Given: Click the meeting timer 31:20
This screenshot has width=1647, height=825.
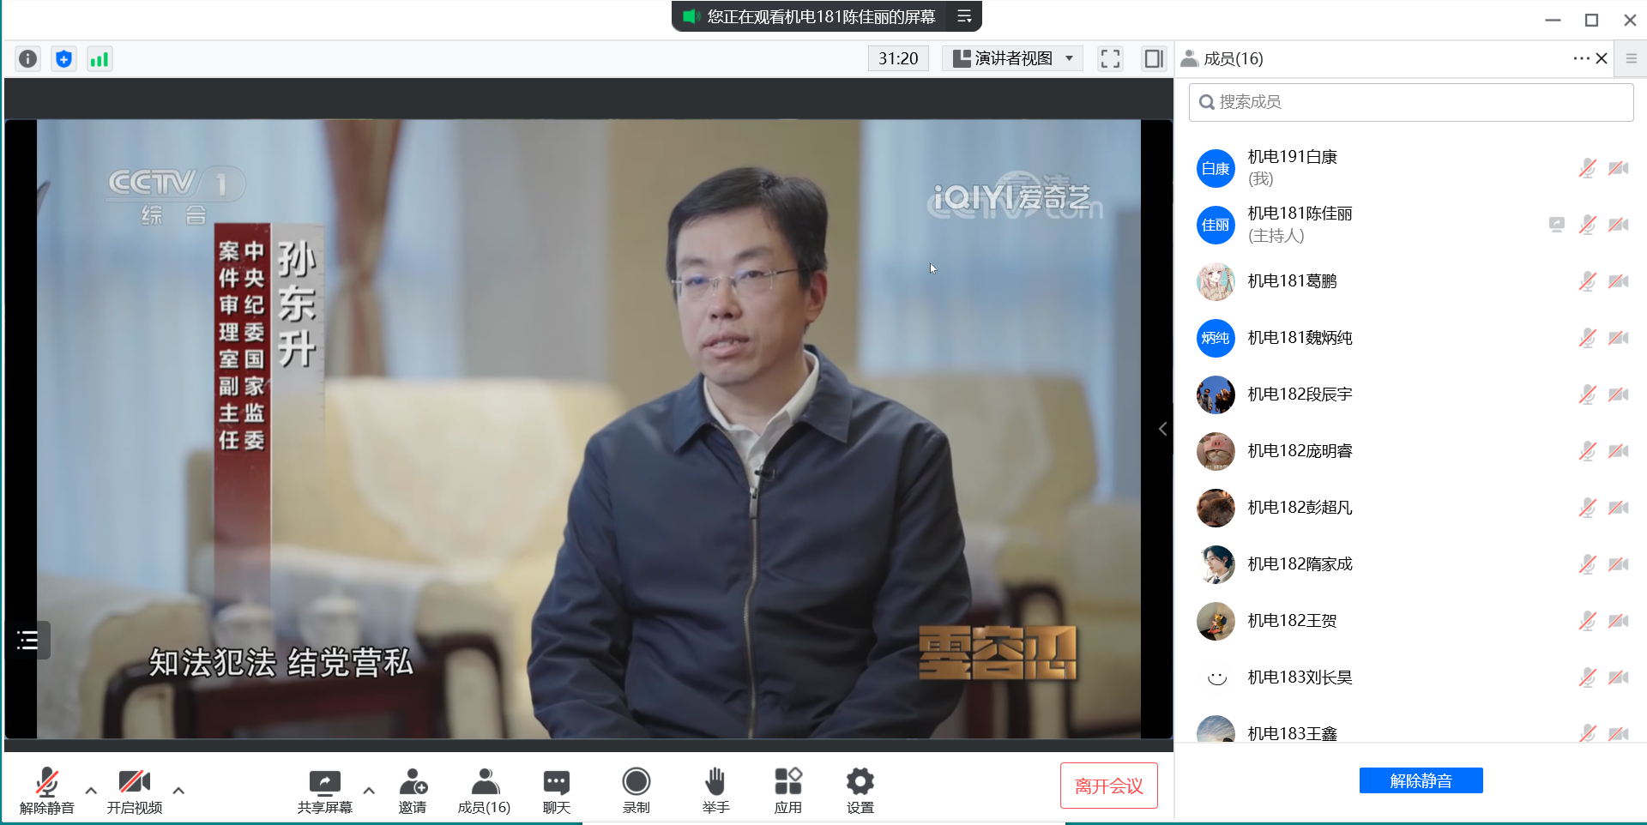Looking at the screenshot, I should pyautogui.click(x=898, y=58).
